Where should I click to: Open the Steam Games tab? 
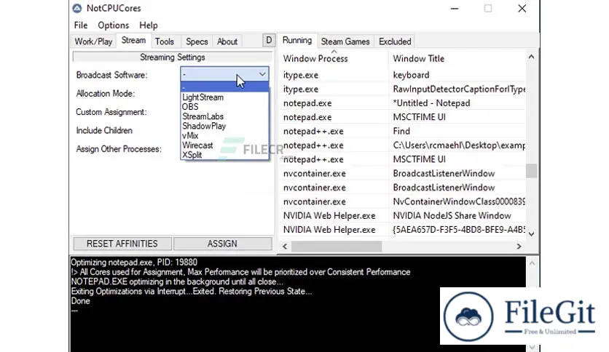pos(345,41)
